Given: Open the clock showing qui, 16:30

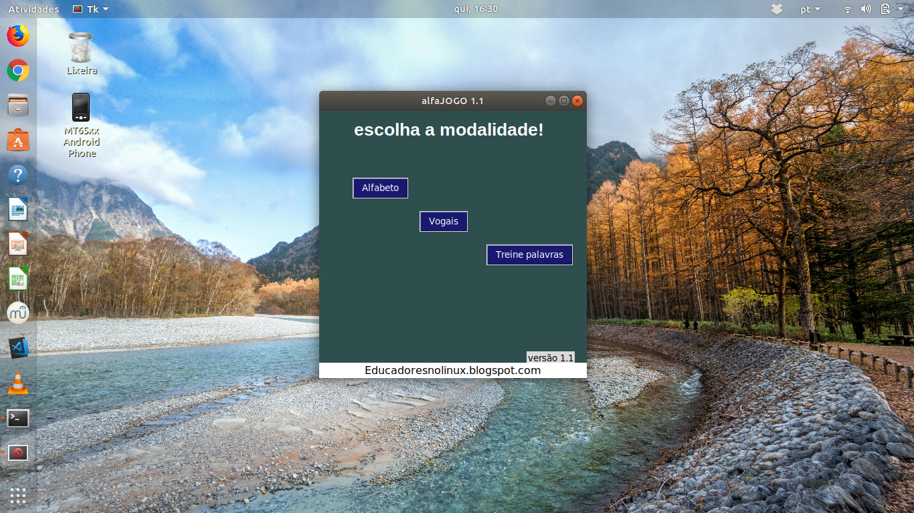Looking at the screenshot, I should point(475,9).
